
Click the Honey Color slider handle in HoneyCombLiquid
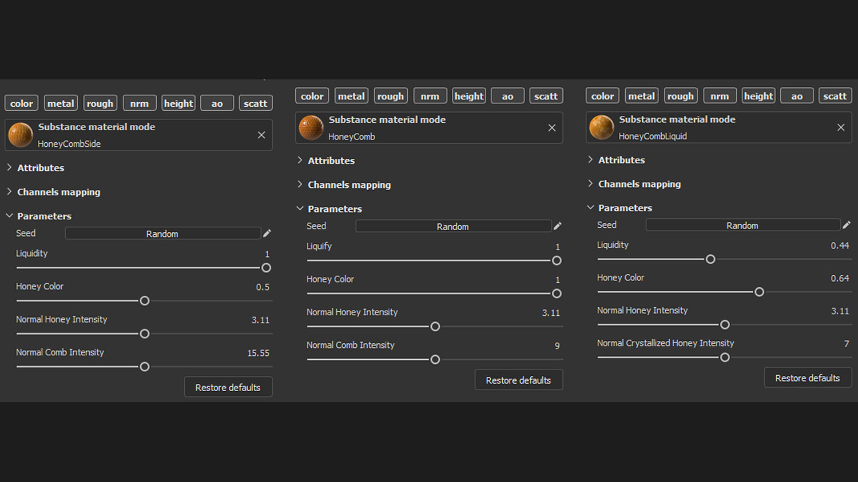click(x=759, y=292)
